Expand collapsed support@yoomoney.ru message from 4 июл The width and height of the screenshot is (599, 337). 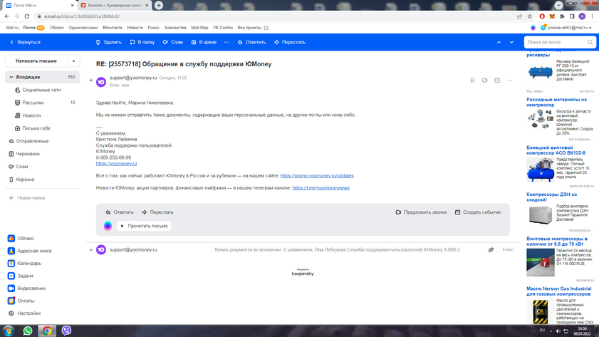[x=303, y=250]
